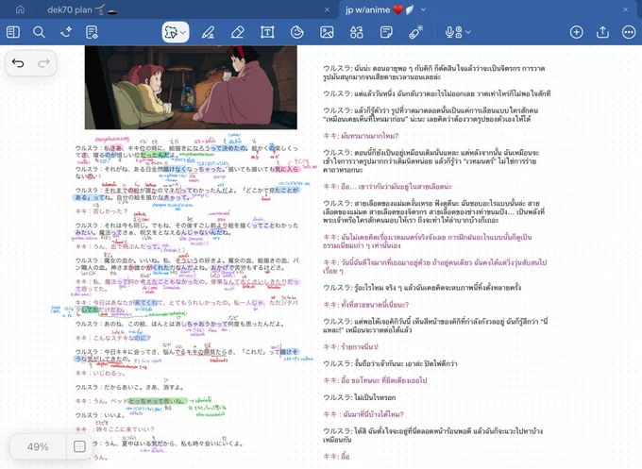Go to the home library icon
The image size is (642, 469).
coord(20,9)
